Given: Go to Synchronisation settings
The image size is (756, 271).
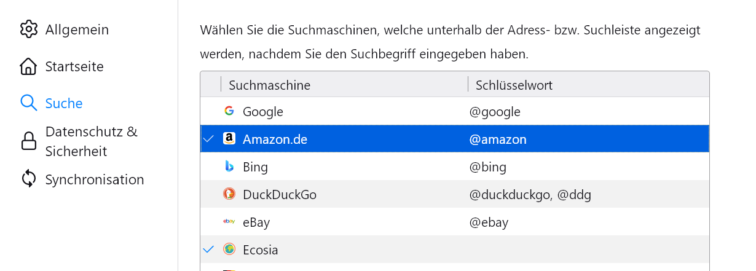Looking at the screenshot, I should 94,179.
